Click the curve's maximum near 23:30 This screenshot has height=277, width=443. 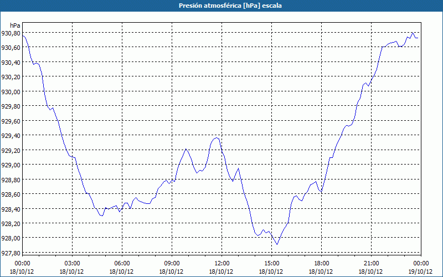coord(413,33)
